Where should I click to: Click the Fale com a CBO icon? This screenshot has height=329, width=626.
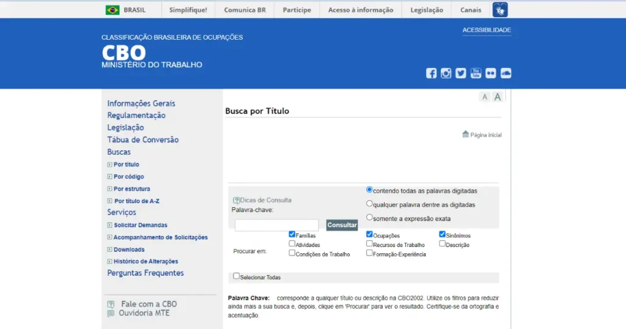[x=111, y=305]
